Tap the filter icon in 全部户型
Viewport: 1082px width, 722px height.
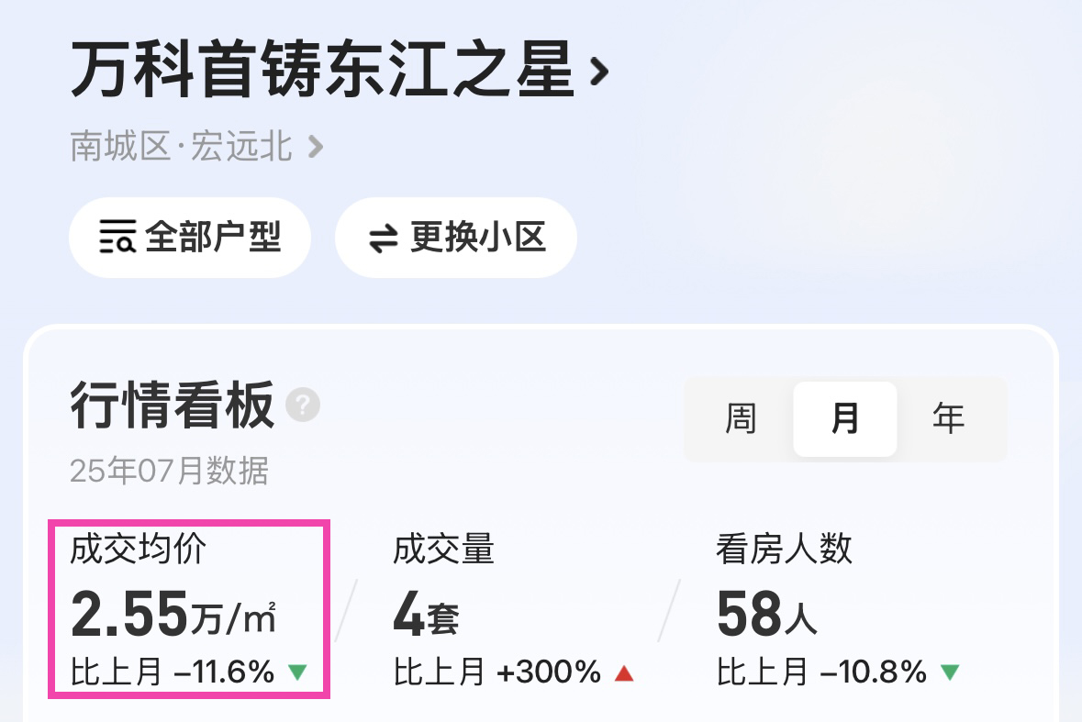point(117,237)
